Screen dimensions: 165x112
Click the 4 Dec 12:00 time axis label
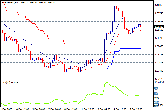pos(23,109)
